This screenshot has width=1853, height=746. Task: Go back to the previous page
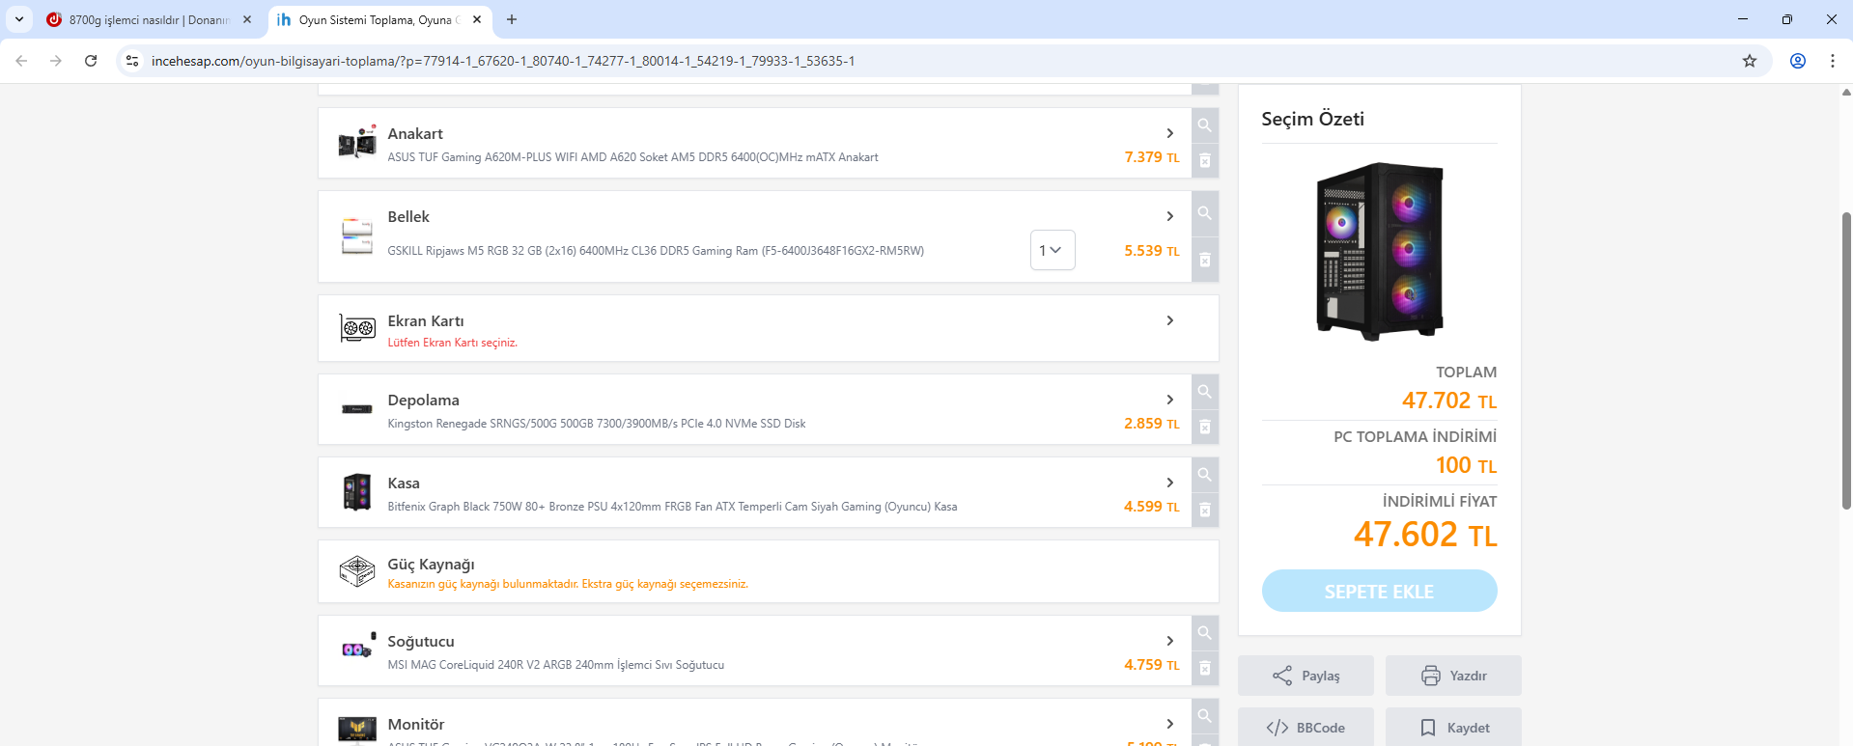coord(21,61)
